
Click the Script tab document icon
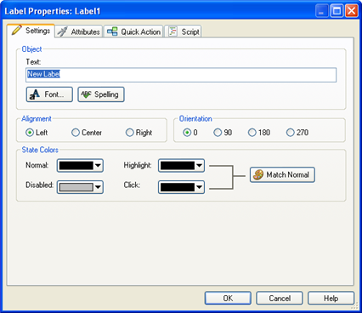coord(173,31)
